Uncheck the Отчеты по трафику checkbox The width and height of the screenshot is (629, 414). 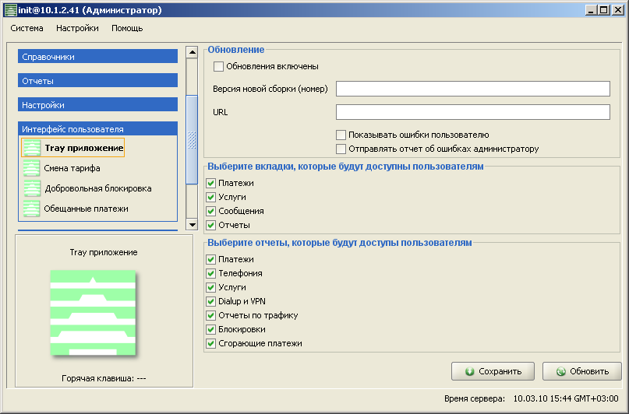click(210, 315)
